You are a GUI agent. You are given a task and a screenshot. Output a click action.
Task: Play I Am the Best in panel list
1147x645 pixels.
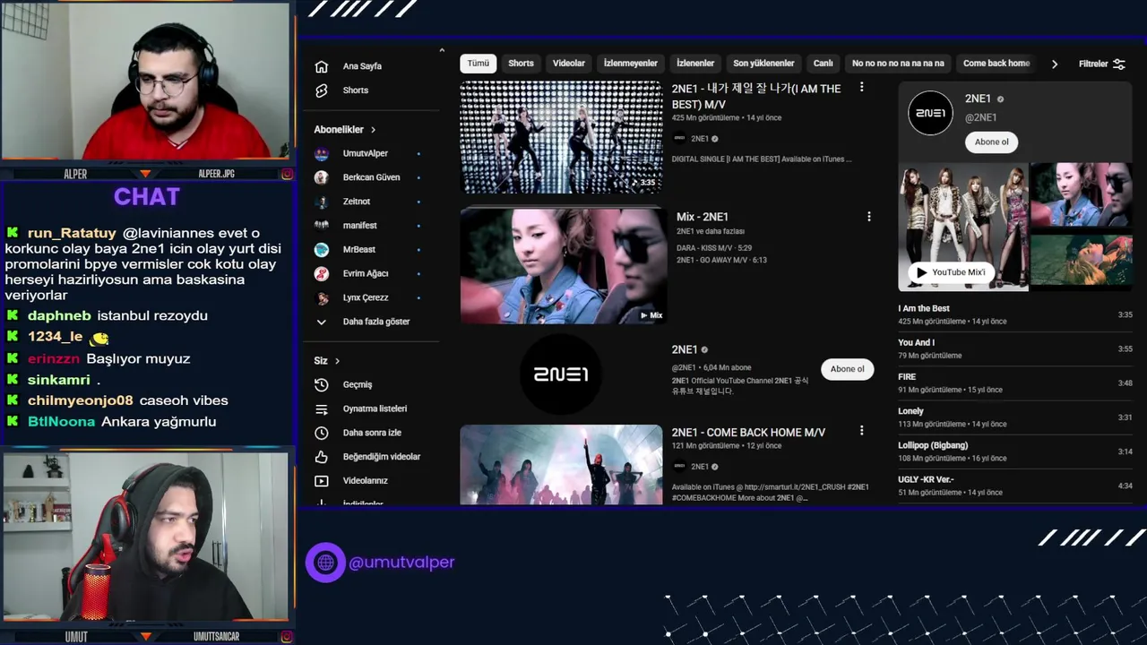click(1015, 314)
